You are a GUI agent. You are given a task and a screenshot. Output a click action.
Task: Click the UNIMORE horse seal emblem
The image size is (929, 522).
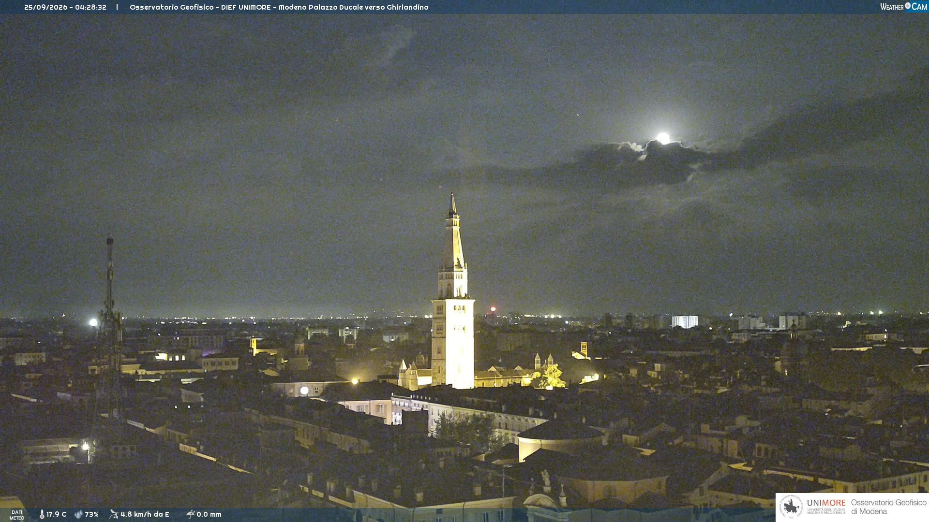pyautogui.click(x=791, y=507)
